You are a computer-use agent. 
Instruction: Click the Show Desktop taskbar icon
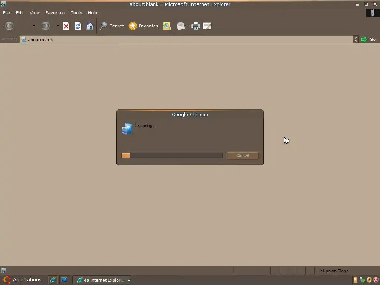64,280
